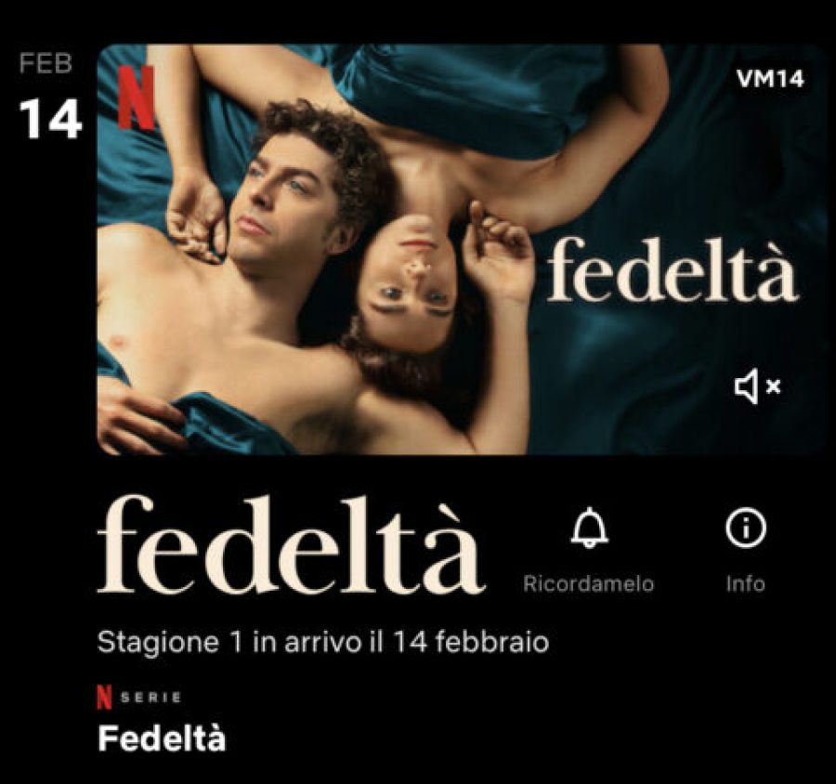Click the small Netflix N beside SERIE
This screenshot has width=836, height=784.
pyautogui.click(x=104, y=698)
